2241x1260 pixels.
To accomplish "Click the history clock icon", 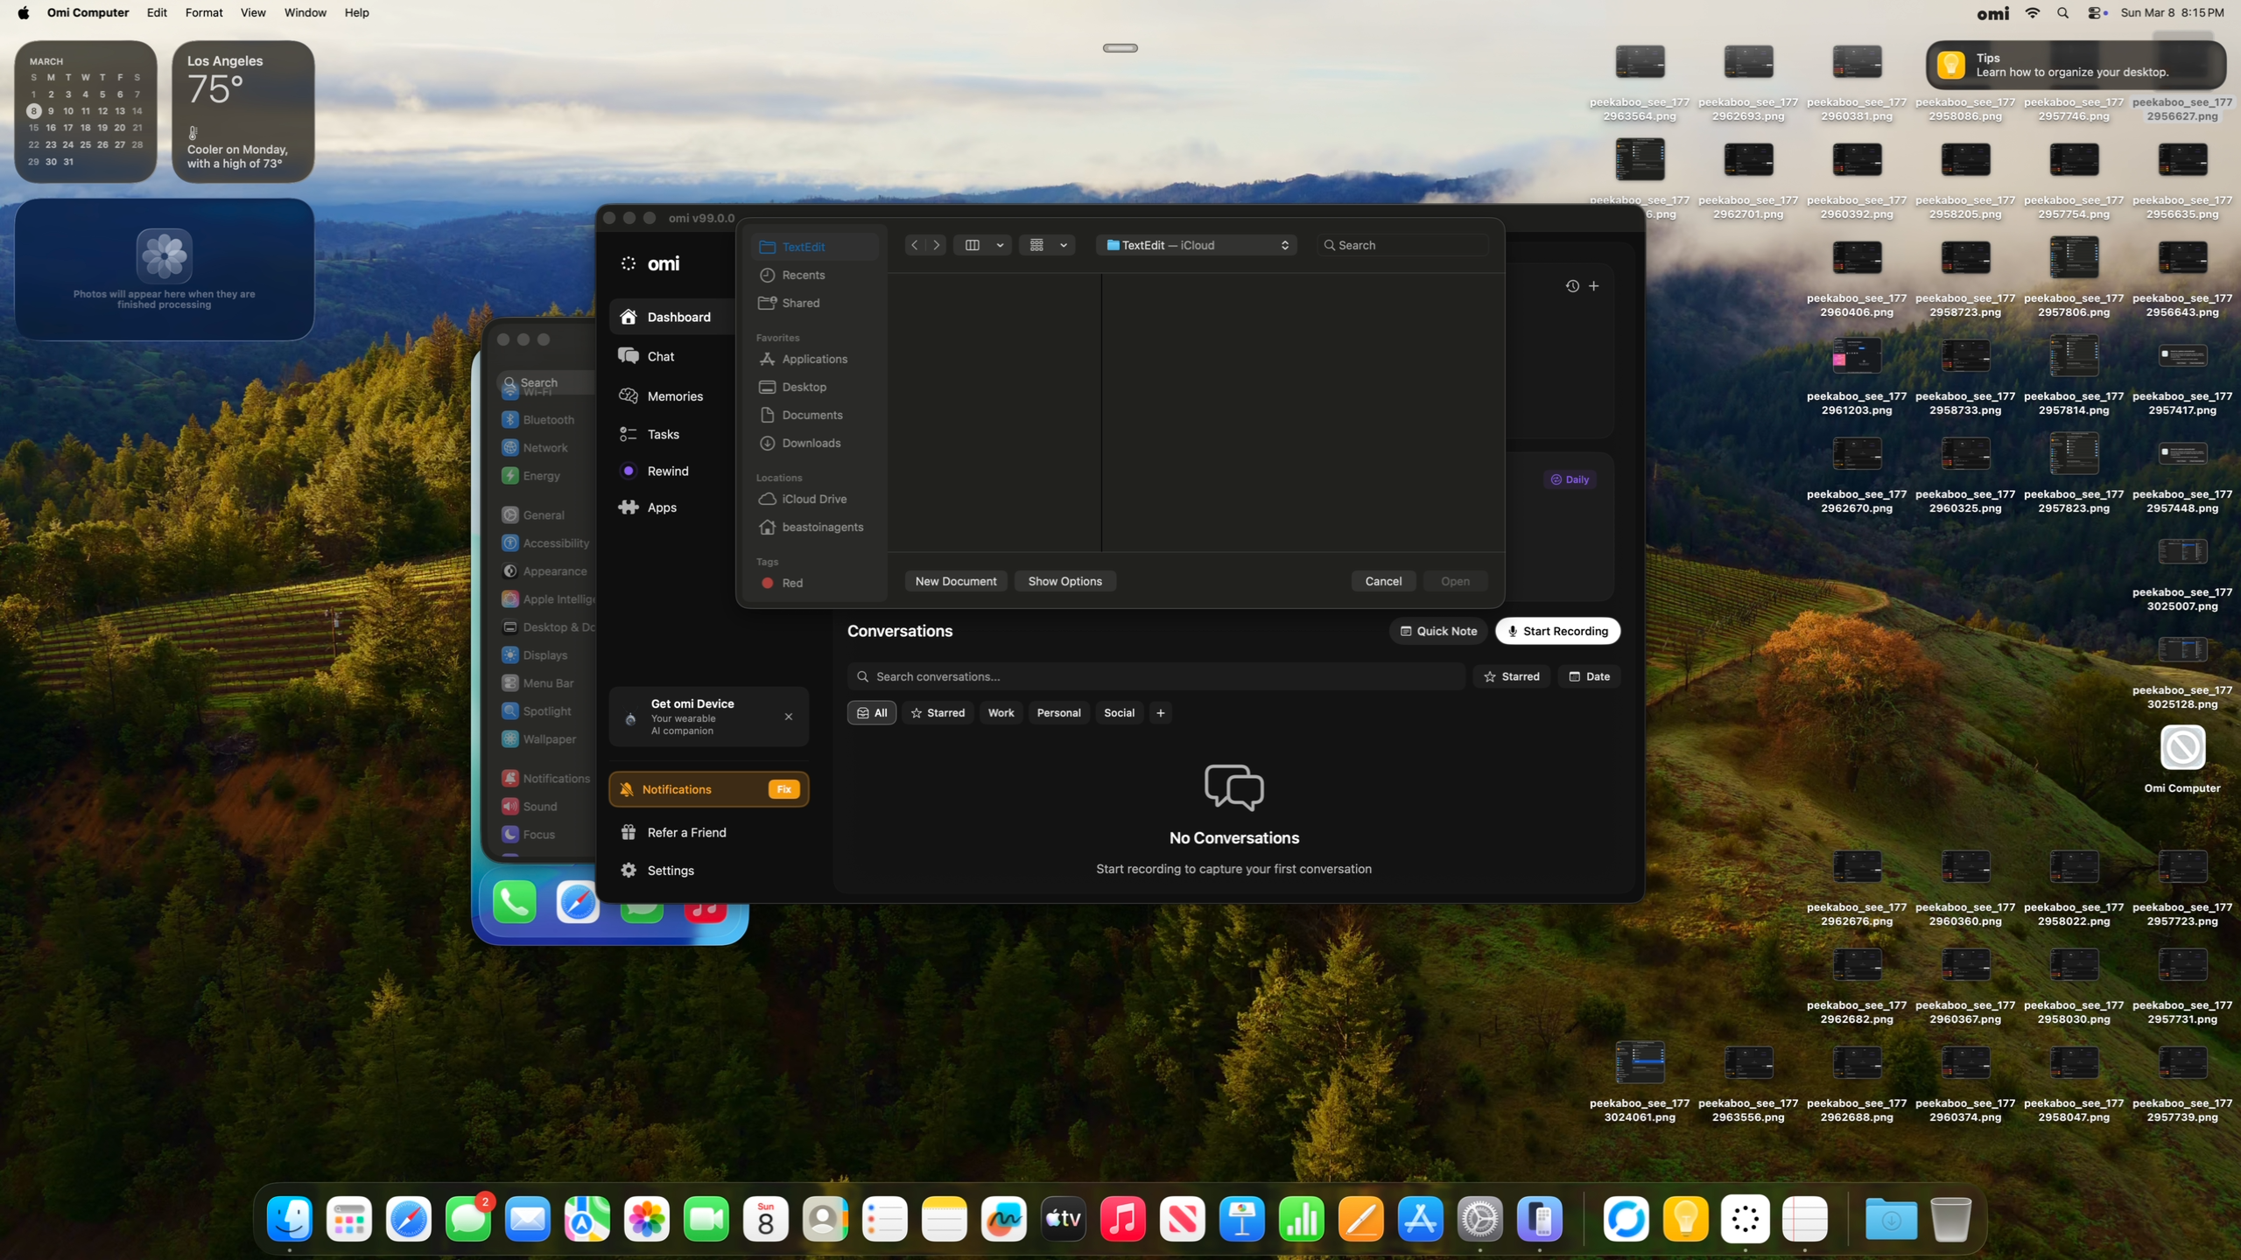I will pos(1571,286).
